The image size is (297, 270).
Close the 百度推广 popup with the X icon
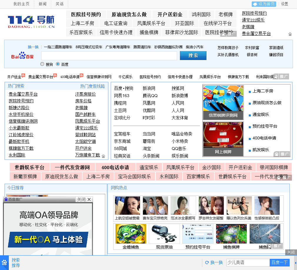click(x=89, y=199)
